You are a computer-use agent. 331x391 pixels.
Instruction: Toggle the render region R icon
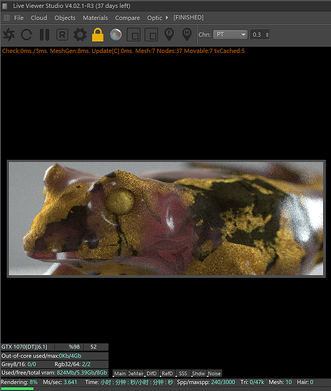point(62,35)
